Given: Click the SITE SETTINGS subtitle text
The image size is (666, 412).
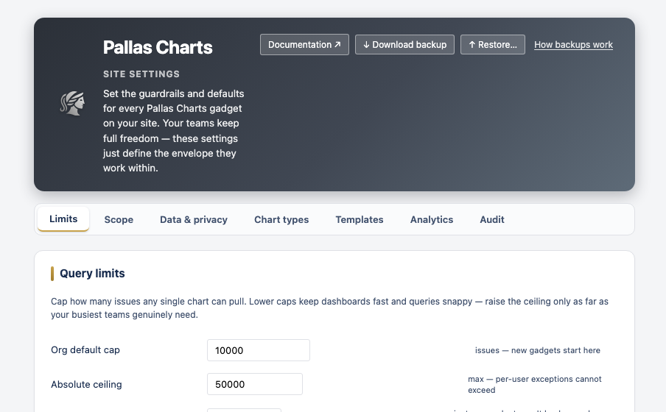Looking at the screenshot, I should [141, 74].
